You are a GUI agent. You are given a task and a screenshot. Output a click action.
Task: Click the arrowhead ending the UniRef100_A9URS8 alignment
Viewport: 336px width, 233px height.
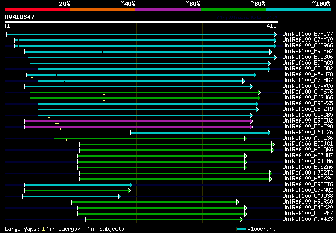pos(238,202)
